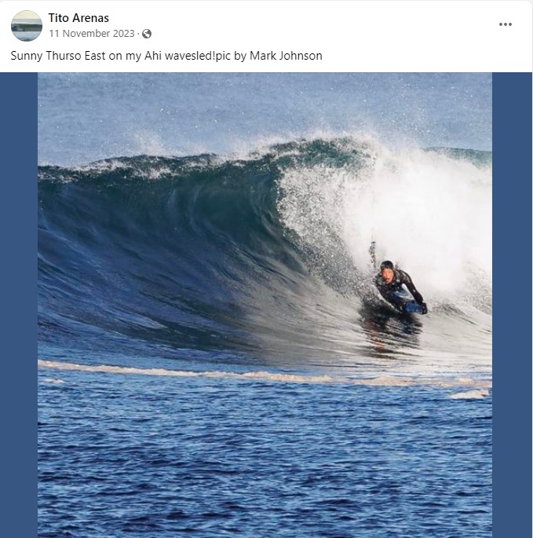
Task: Click the solid blue left border of photo
Action: tap(19, 305)
